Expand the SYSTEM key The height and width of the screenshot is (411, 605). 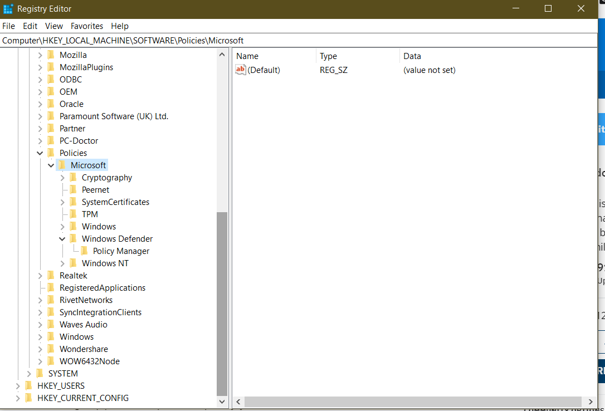click(x=28, y=374)
